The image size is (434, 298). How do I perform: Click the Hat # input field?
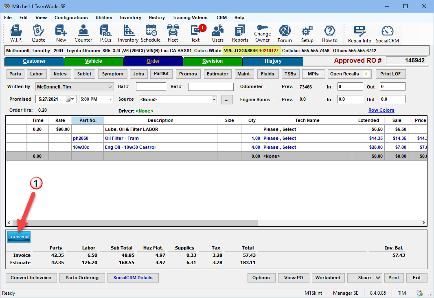point(151,87)
